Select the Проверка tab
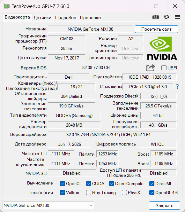The width and height of the screenshot is (185, 212). (90, 18)
